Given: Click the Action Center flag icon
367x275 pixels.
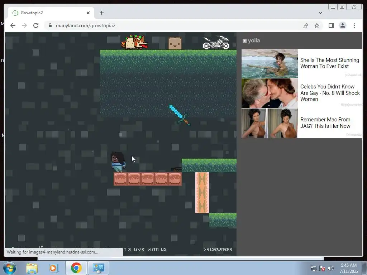Looking at the screenshot, I should [x=322, y=268].
